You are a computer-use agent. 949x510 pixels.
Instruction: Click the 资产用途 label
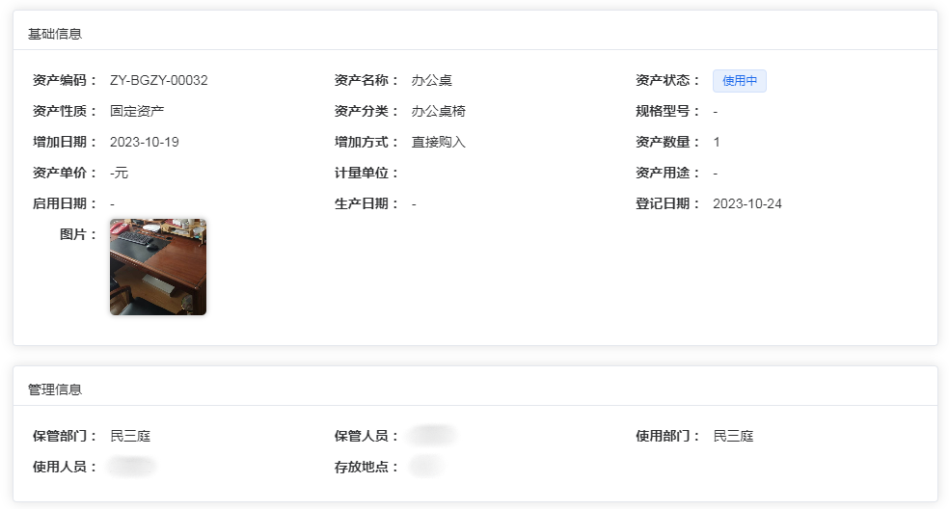pyautogui.click(x=667, y=173)
